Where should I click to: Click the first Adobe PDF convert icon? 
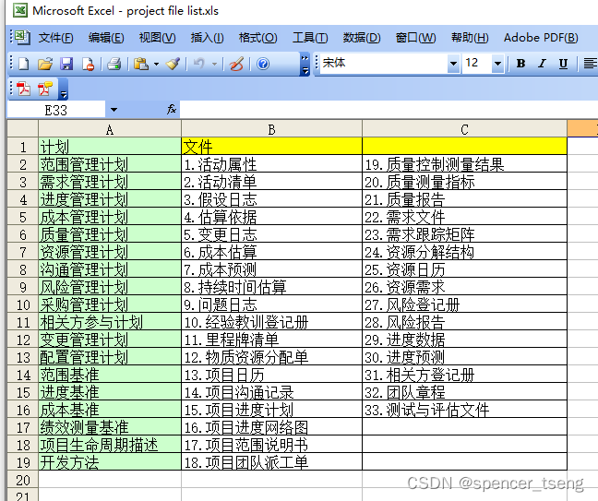pyautogui.click(x=24, y=89)
